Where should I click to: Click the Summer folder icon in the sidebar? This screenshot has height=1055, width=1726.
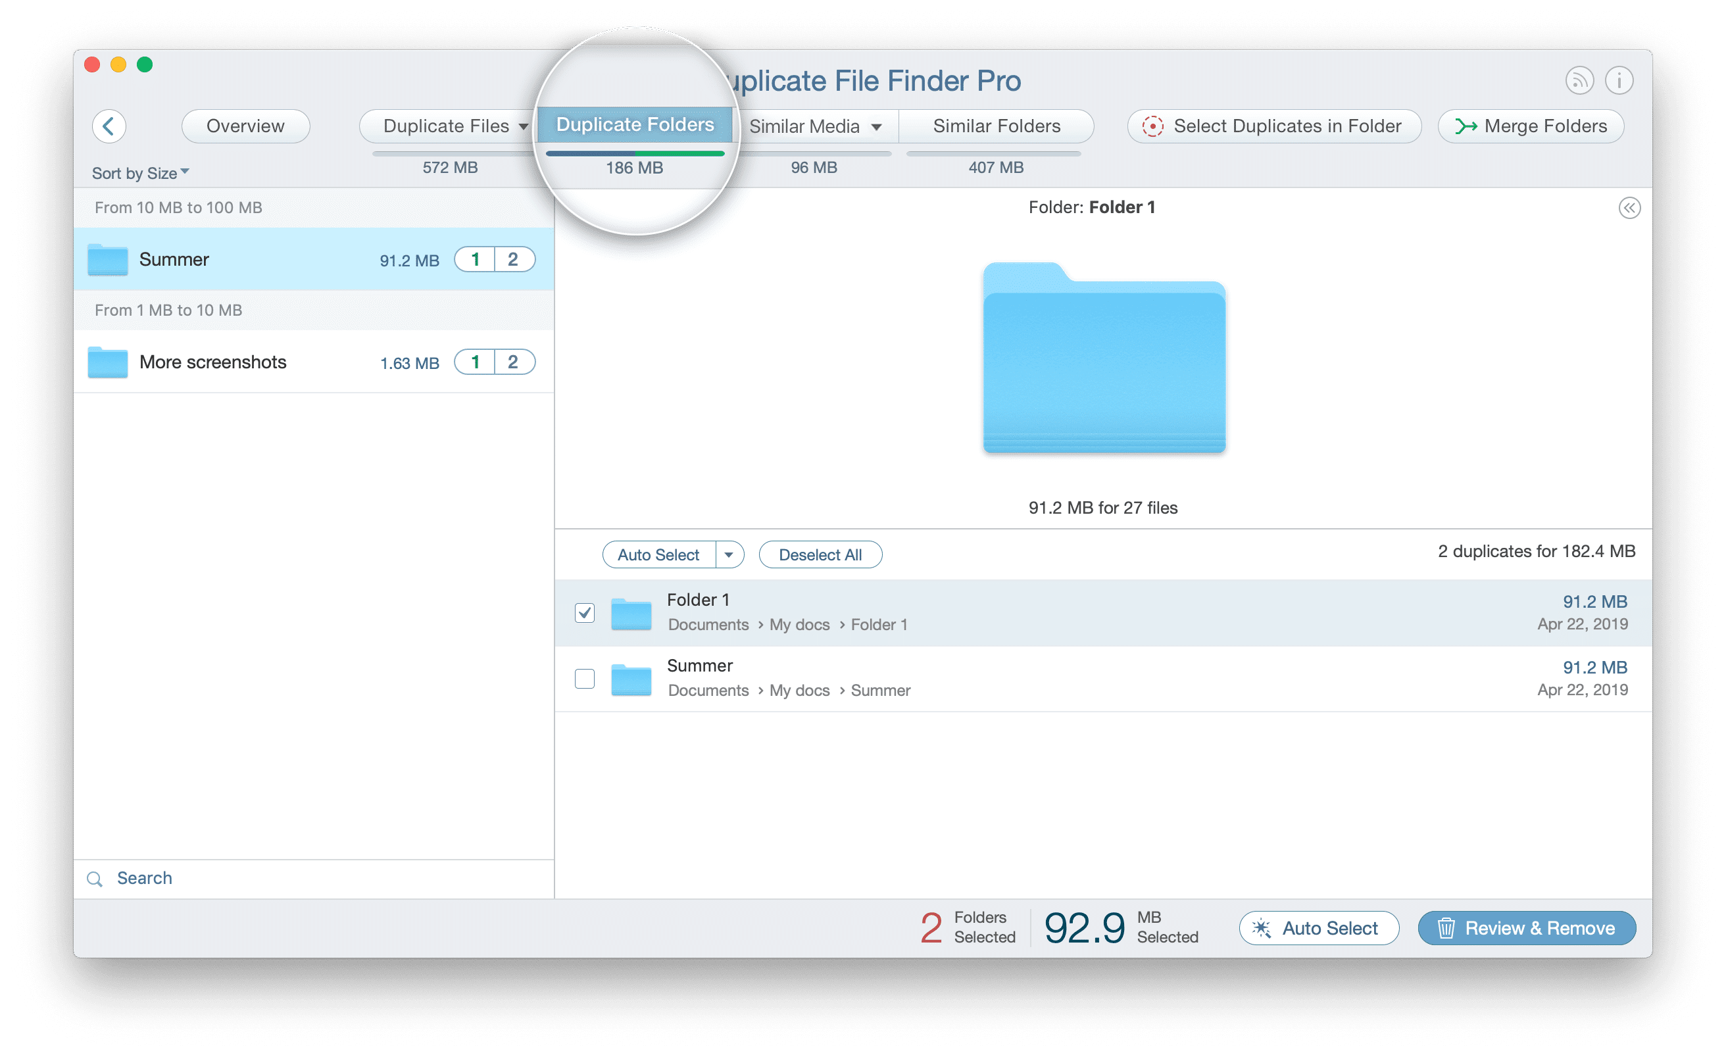point(107,259)
